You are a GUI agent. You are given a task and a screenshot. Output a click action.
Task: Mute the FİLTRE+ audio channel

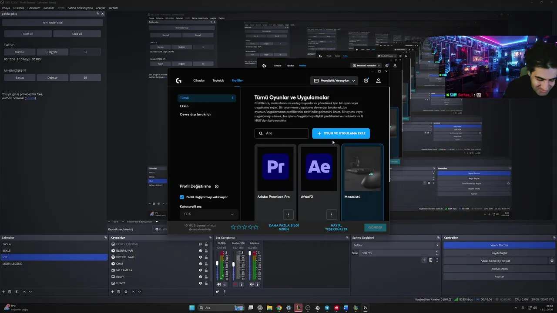coord(219,284)
